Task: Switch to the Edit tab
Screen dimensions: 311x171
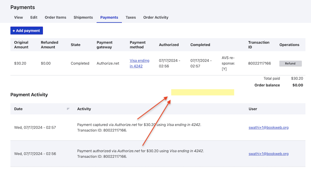Action: pyautogui.click(x=34, y=17)
